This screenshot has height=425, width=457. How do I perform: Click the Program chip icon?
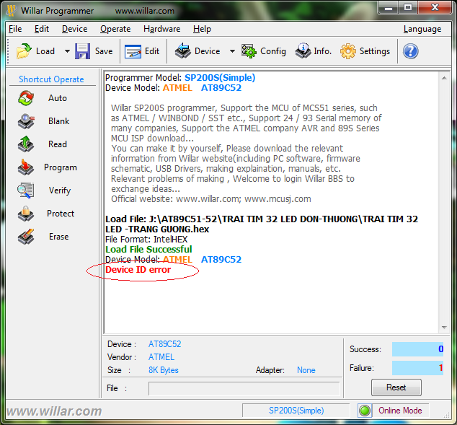click(26, 167)
